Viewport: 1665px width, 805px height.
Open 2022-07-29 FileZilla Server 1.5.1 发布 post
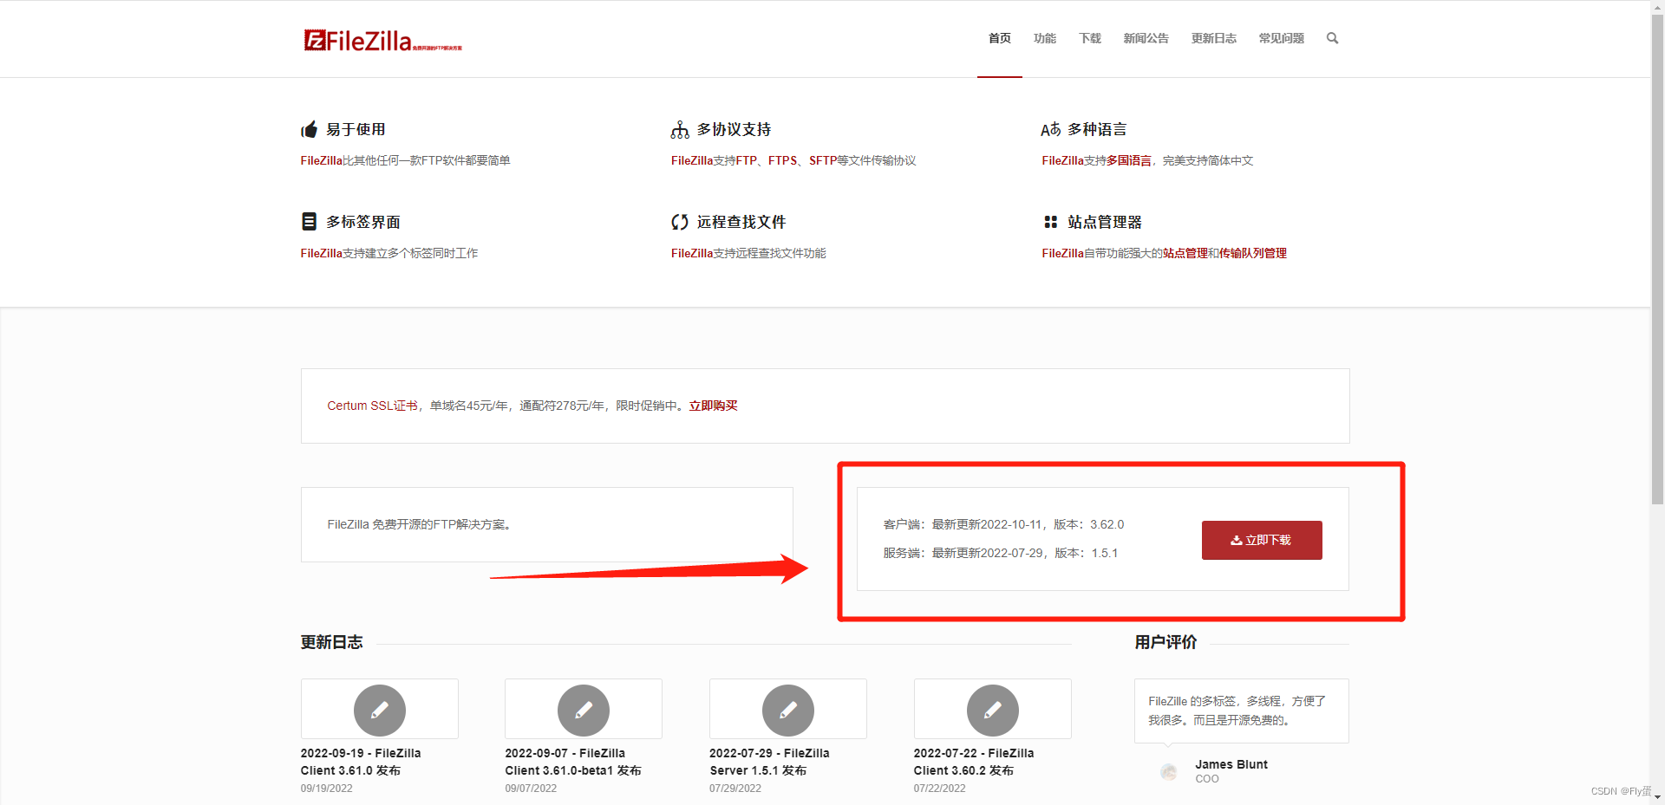coord(769,762)
